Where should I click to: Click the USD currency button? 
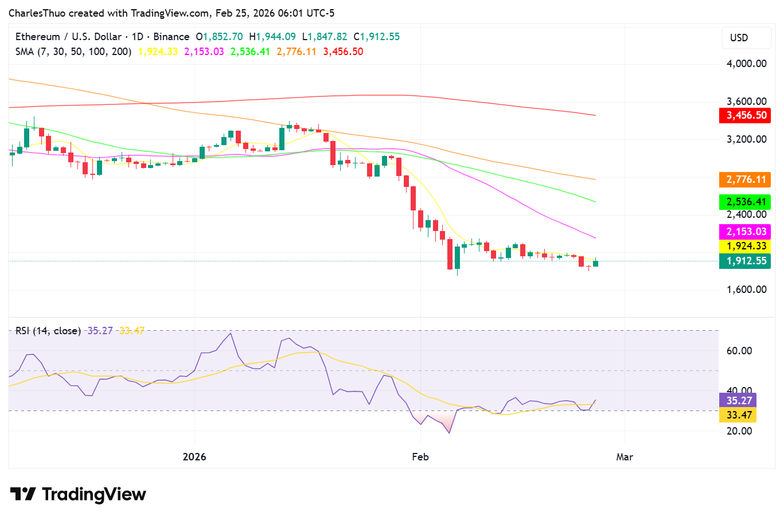[x=746, y=37]
